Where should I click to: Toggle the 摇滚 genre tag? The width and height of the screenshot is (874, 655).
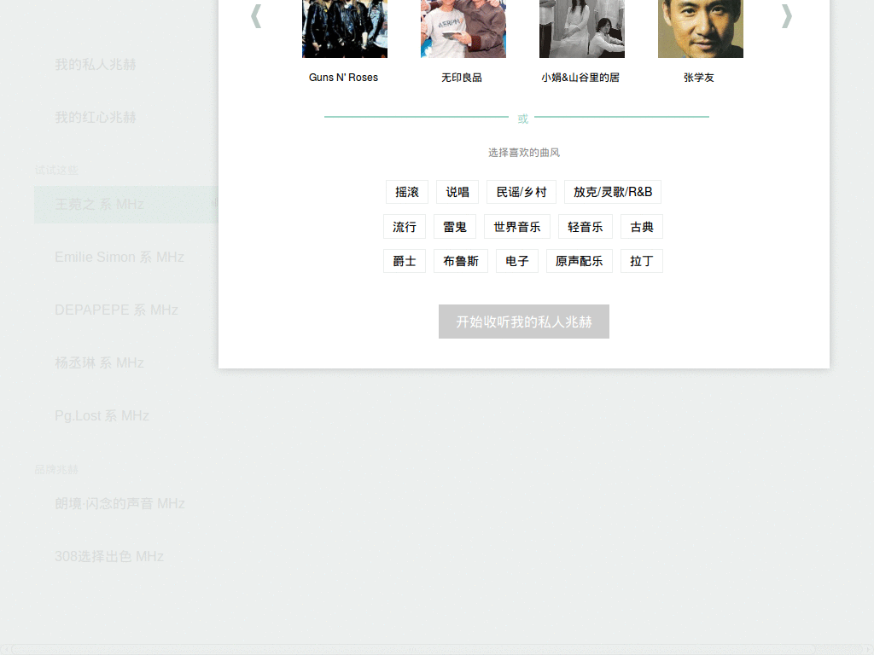click(407, 192)
